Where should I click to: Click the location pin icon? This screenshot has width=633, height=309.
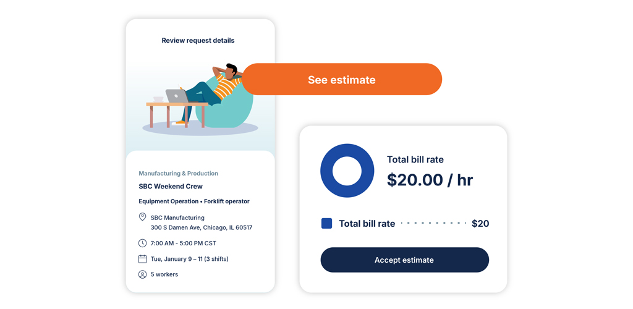(x=142, y=218)
